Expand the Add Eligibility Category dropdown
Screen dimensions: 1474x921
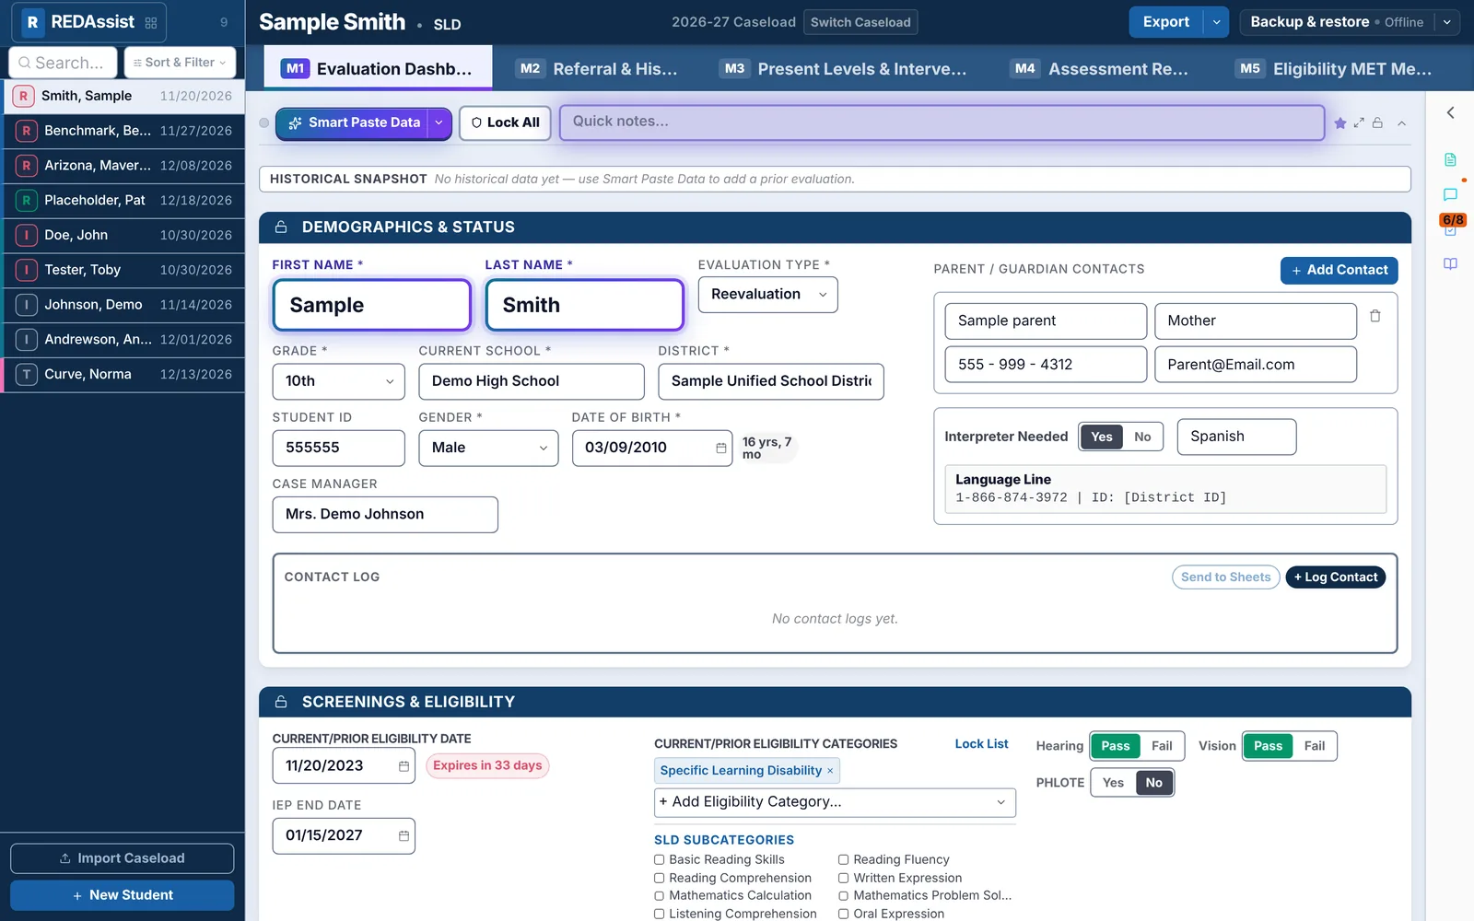[835, 802]
